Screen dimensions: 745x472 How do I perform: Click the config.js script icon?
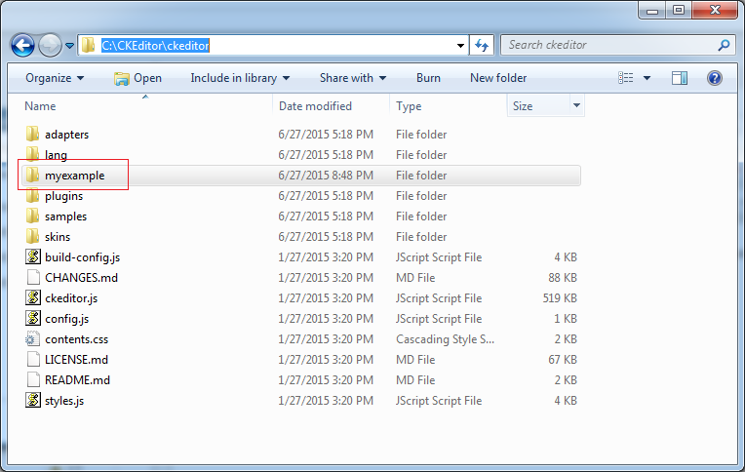point(33,318)
